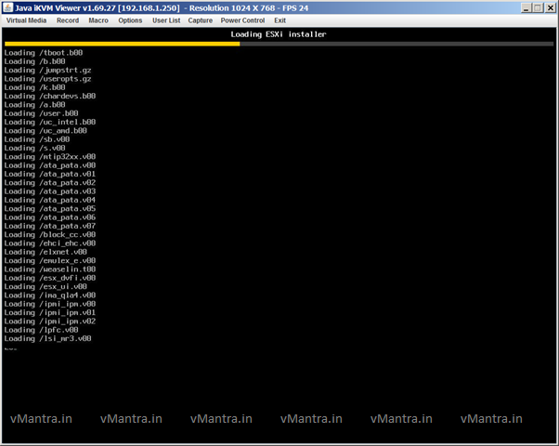Click the line 'Loading /b.b00'
Screen dimensions: 559x446
[x=35, y=61]
